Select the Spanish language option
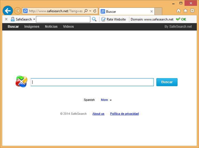Image resolution: width=199 pixels, height=148 pixels. [x=89, y=100]
